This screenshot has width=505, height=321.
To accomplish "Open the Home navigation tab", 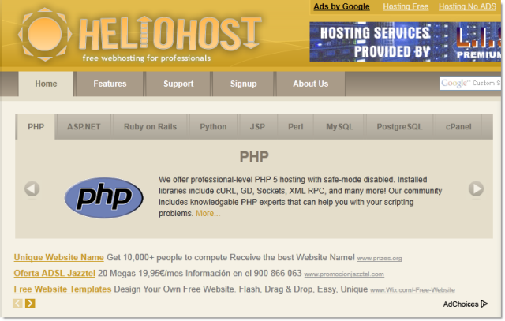I will pos(46,84).
